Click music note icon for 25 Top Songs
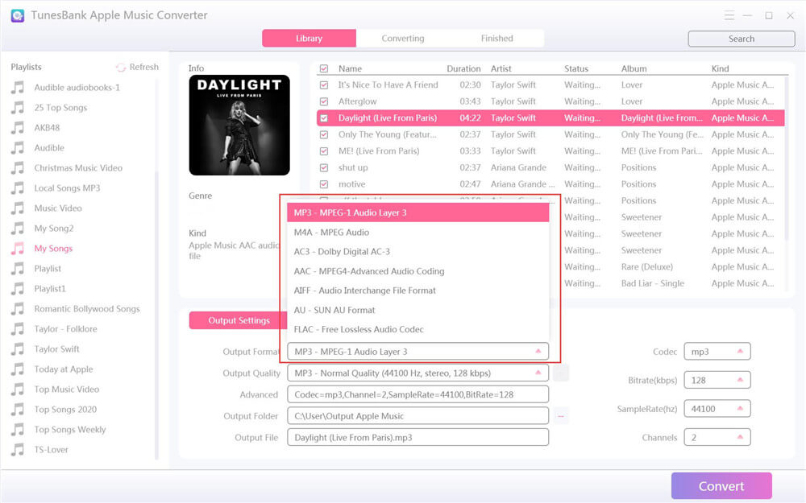The image size is (806, 503). pyautogui.click(x=18, y=107)
